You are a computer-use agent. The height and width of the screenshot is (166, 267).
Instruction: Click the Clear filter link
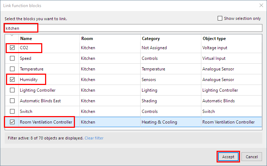(x=94, y=138)
